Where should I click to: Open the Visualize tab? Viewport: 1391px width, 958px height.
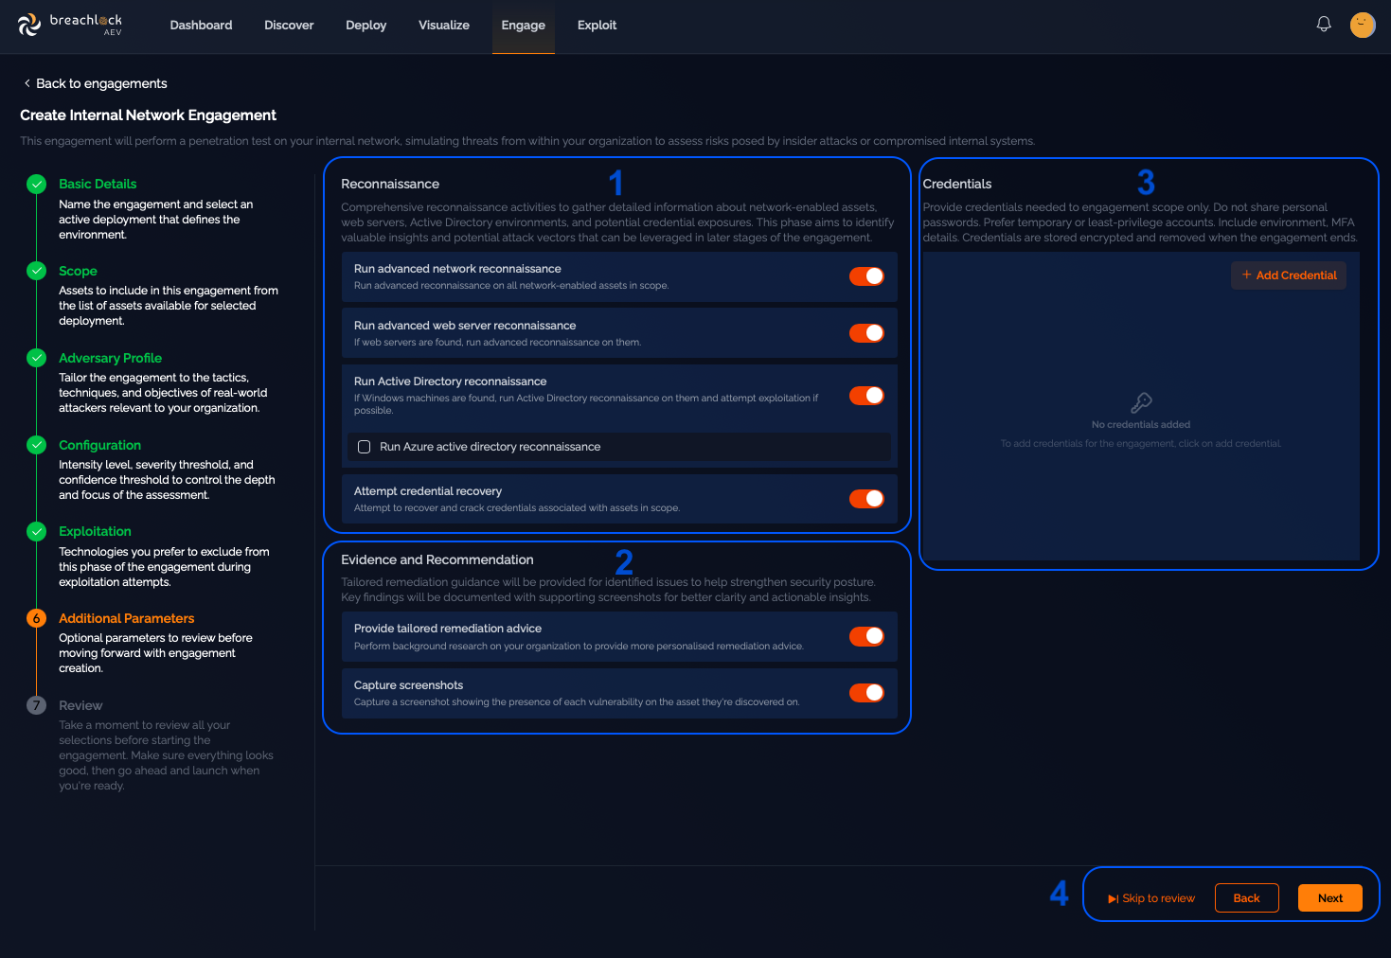pos(444,26)
